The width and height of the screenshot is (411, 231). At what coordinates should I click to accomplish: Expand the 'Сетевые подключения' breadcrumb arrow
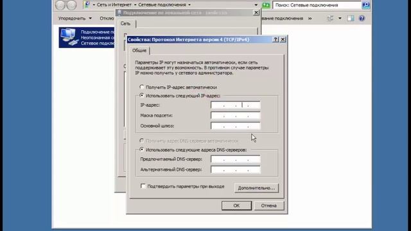(189, 4)
